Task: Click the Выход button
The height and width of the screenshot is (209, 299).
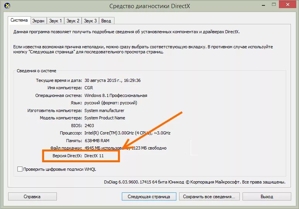Action: click(x=267, y=196)
